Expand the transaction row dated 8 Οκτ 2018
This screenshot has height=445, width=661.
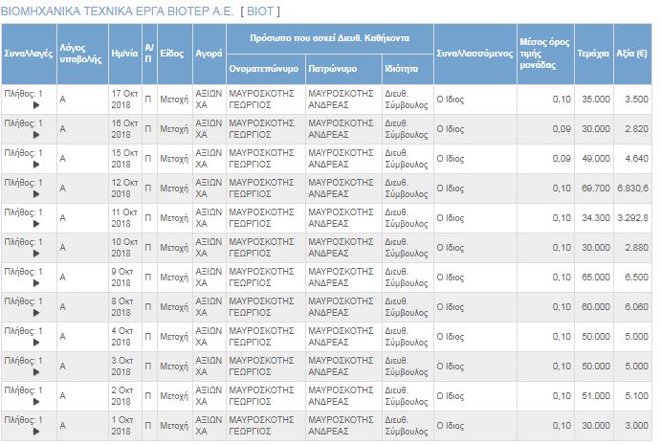coord(36,313)
